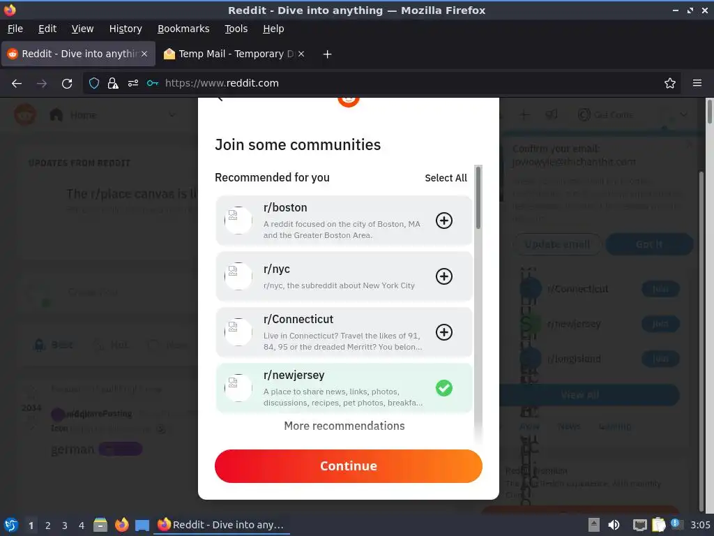
Task: Bookmark this page with the star
Action: 670,83
